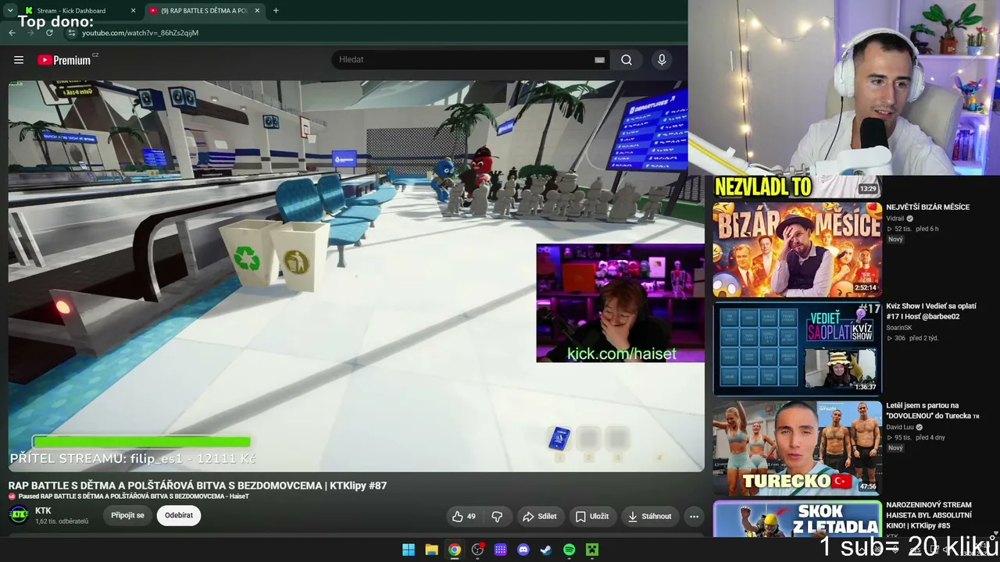The width and height of the screenshot is (1000, 562).
Task: Open more actions three-dot menu
Action: pyautogui.click(x=694, y=516)
